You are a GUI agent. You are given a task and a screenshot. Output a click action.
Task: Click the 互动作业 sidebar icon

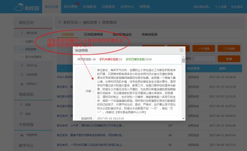[22, 65]
